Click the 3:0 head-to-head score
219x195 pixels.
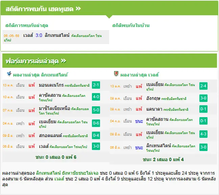(x=39, y=35)
